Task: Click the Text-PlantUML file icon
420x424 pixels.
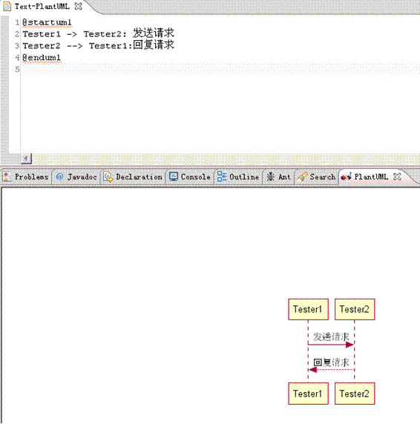Action: (x=7, y=7)
